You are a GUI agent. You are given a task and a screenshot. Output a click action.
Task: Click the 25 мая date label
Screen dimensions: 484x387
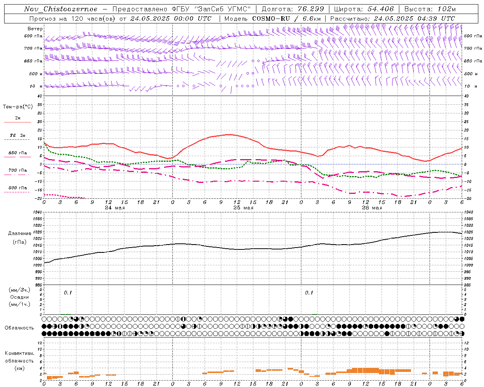click(x=244, y=208)
